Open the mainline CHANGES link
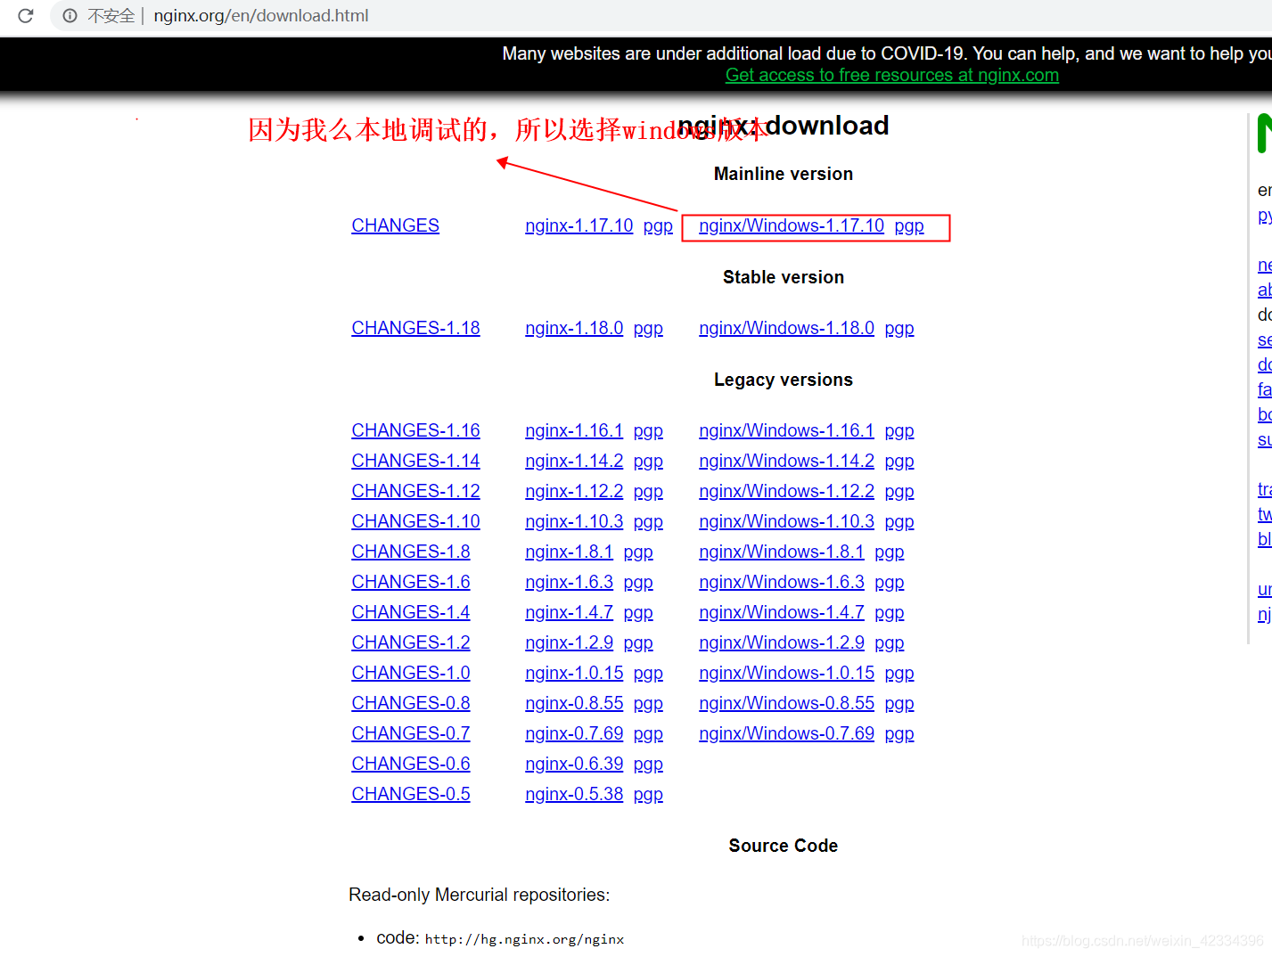Screen dimensions: 1272x957 (395, 225)
